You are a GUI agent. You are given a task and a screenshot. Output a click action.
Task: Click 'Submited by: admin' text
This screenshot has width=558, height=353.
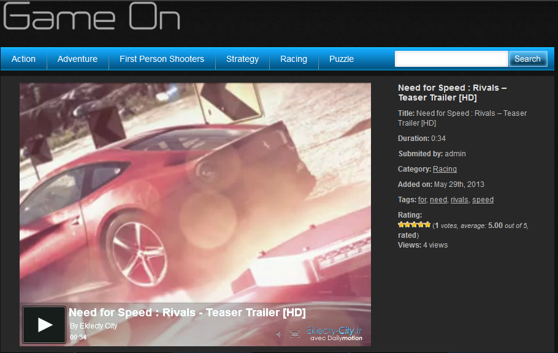[x=432, y=154]
